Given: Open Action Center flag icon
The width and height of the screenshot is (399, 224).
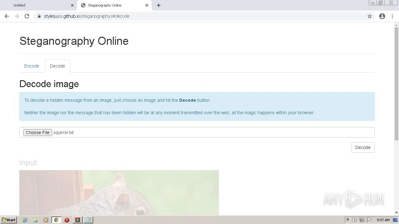Looking at the screenshot, I should [369, 220].
